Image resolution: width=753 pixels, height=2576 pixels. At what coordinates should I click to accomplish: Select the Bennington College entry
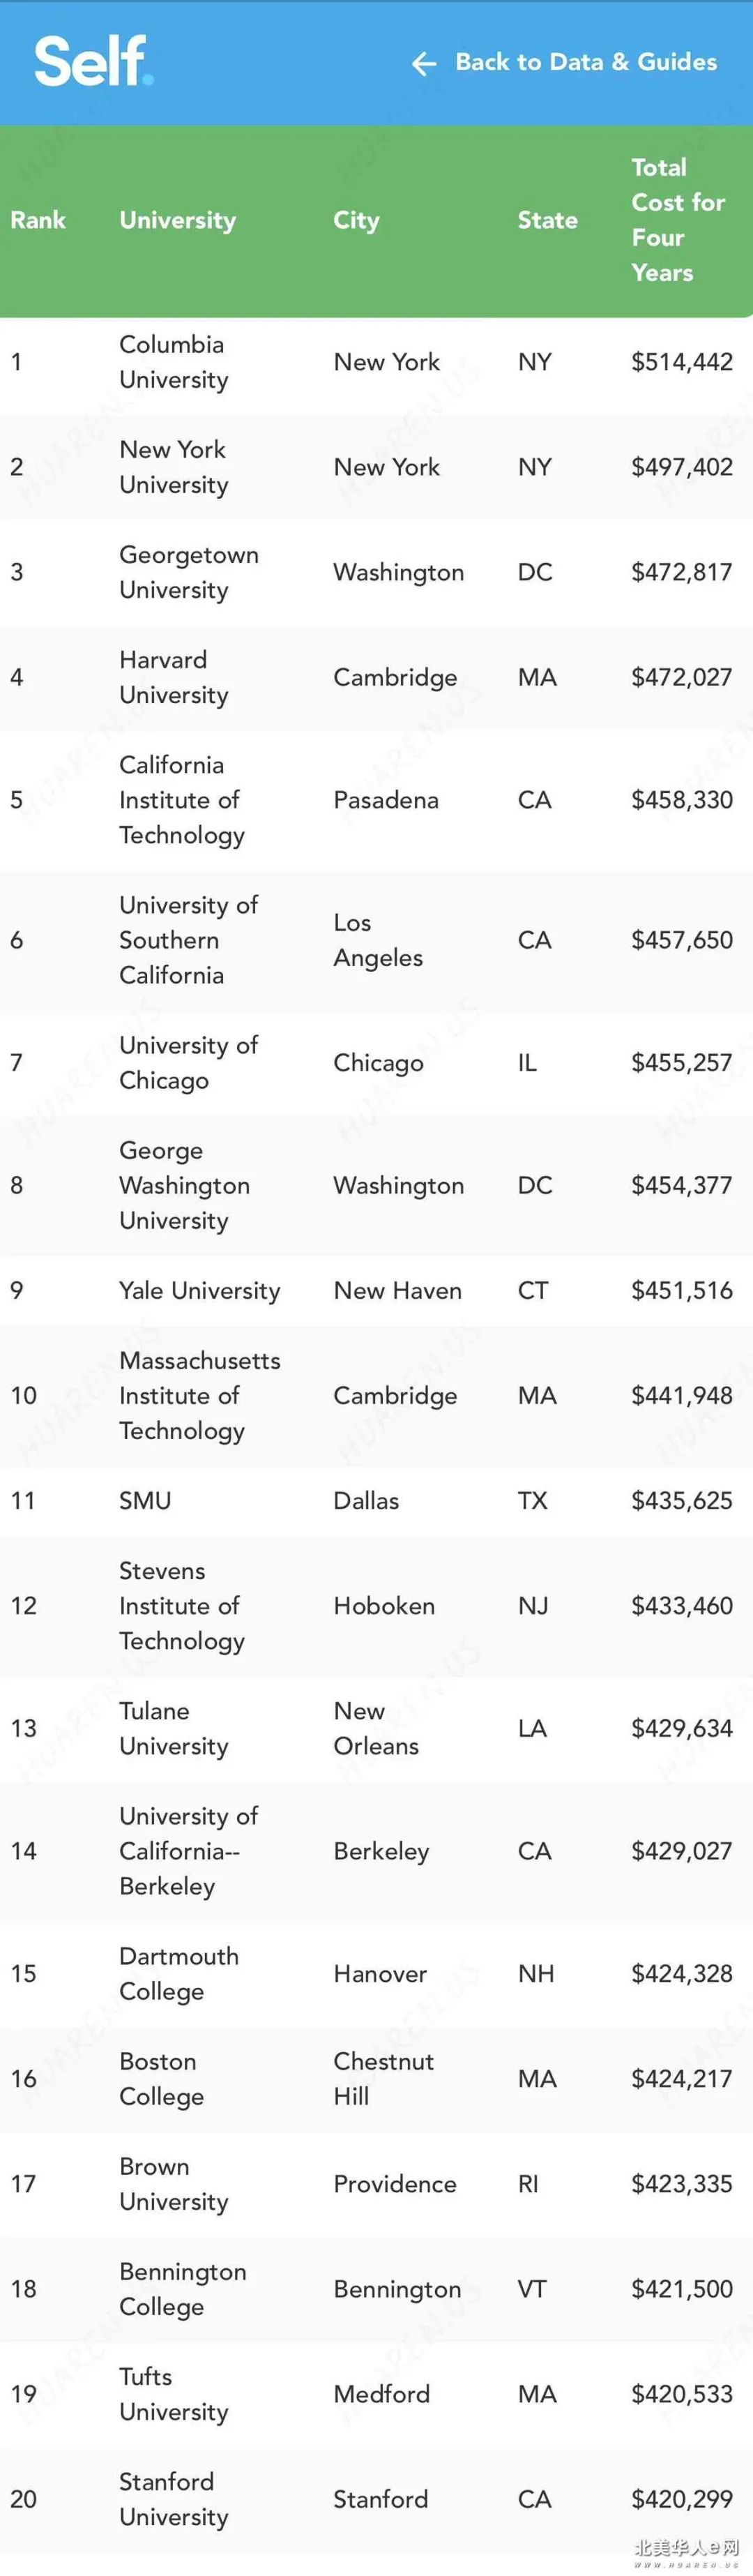click(x=183, y=2288)
